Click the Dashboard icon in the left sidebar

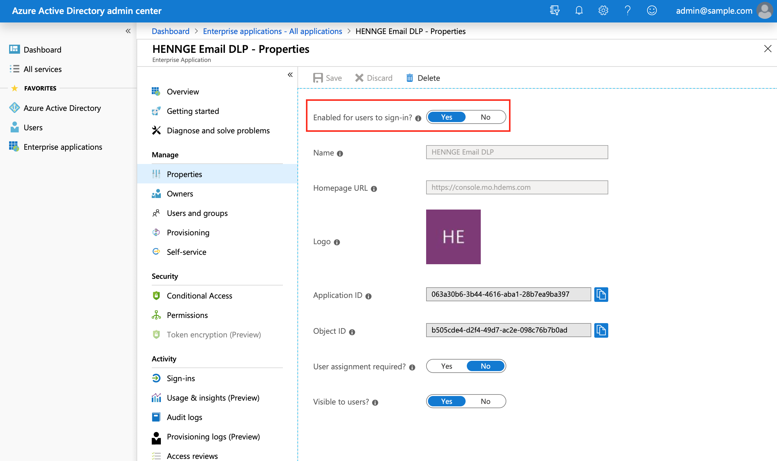tap(14, 50)
